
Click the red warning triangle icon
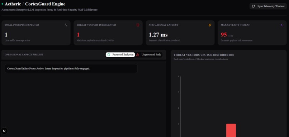tap(138, 55)
